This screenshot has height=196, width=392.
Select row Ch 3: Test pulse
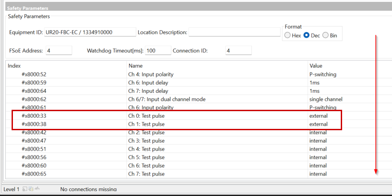(199, 140)
